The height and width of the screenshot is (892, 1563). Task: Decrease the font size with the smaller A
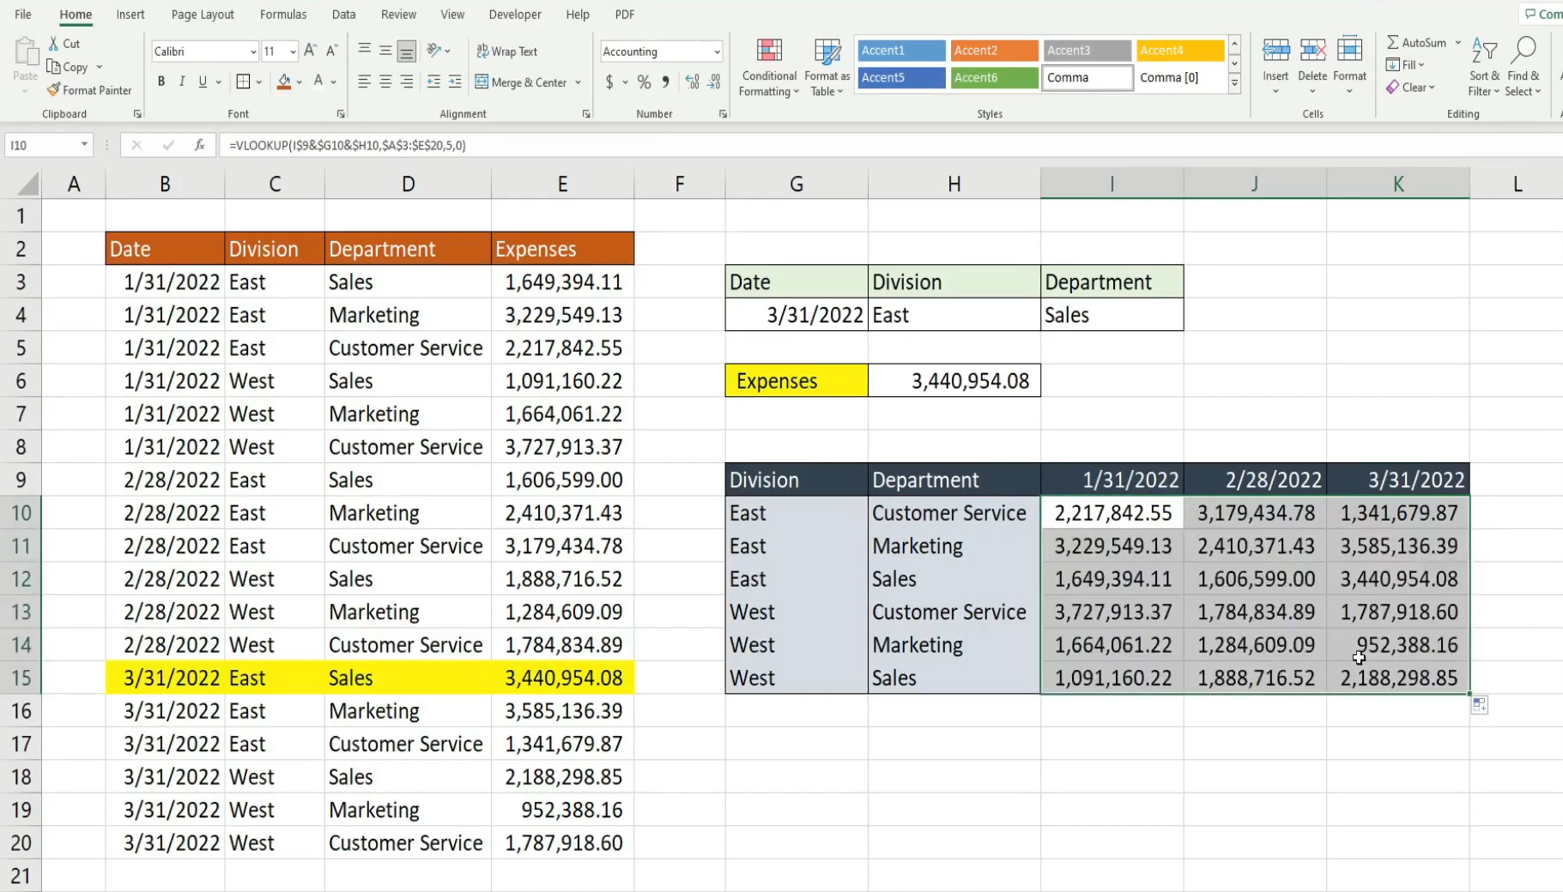tap(332, 51)
